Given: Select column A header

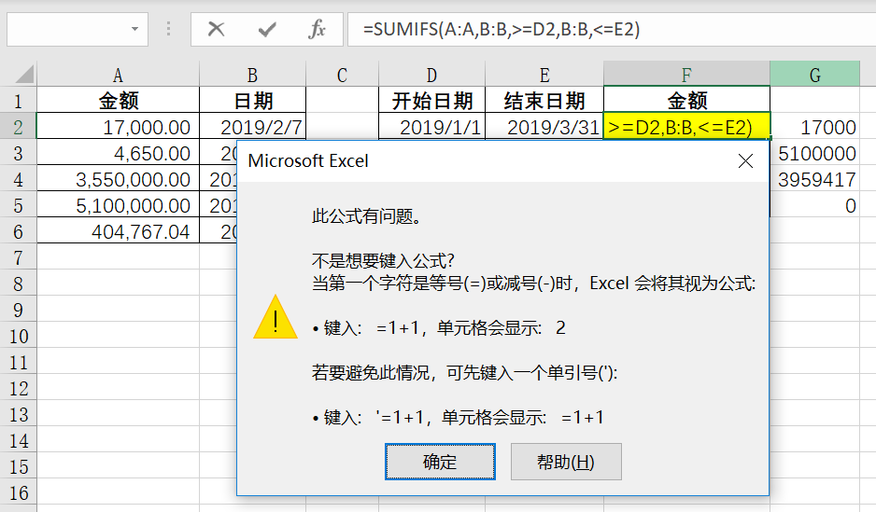Looking at the screenshot, I should 118,75.
